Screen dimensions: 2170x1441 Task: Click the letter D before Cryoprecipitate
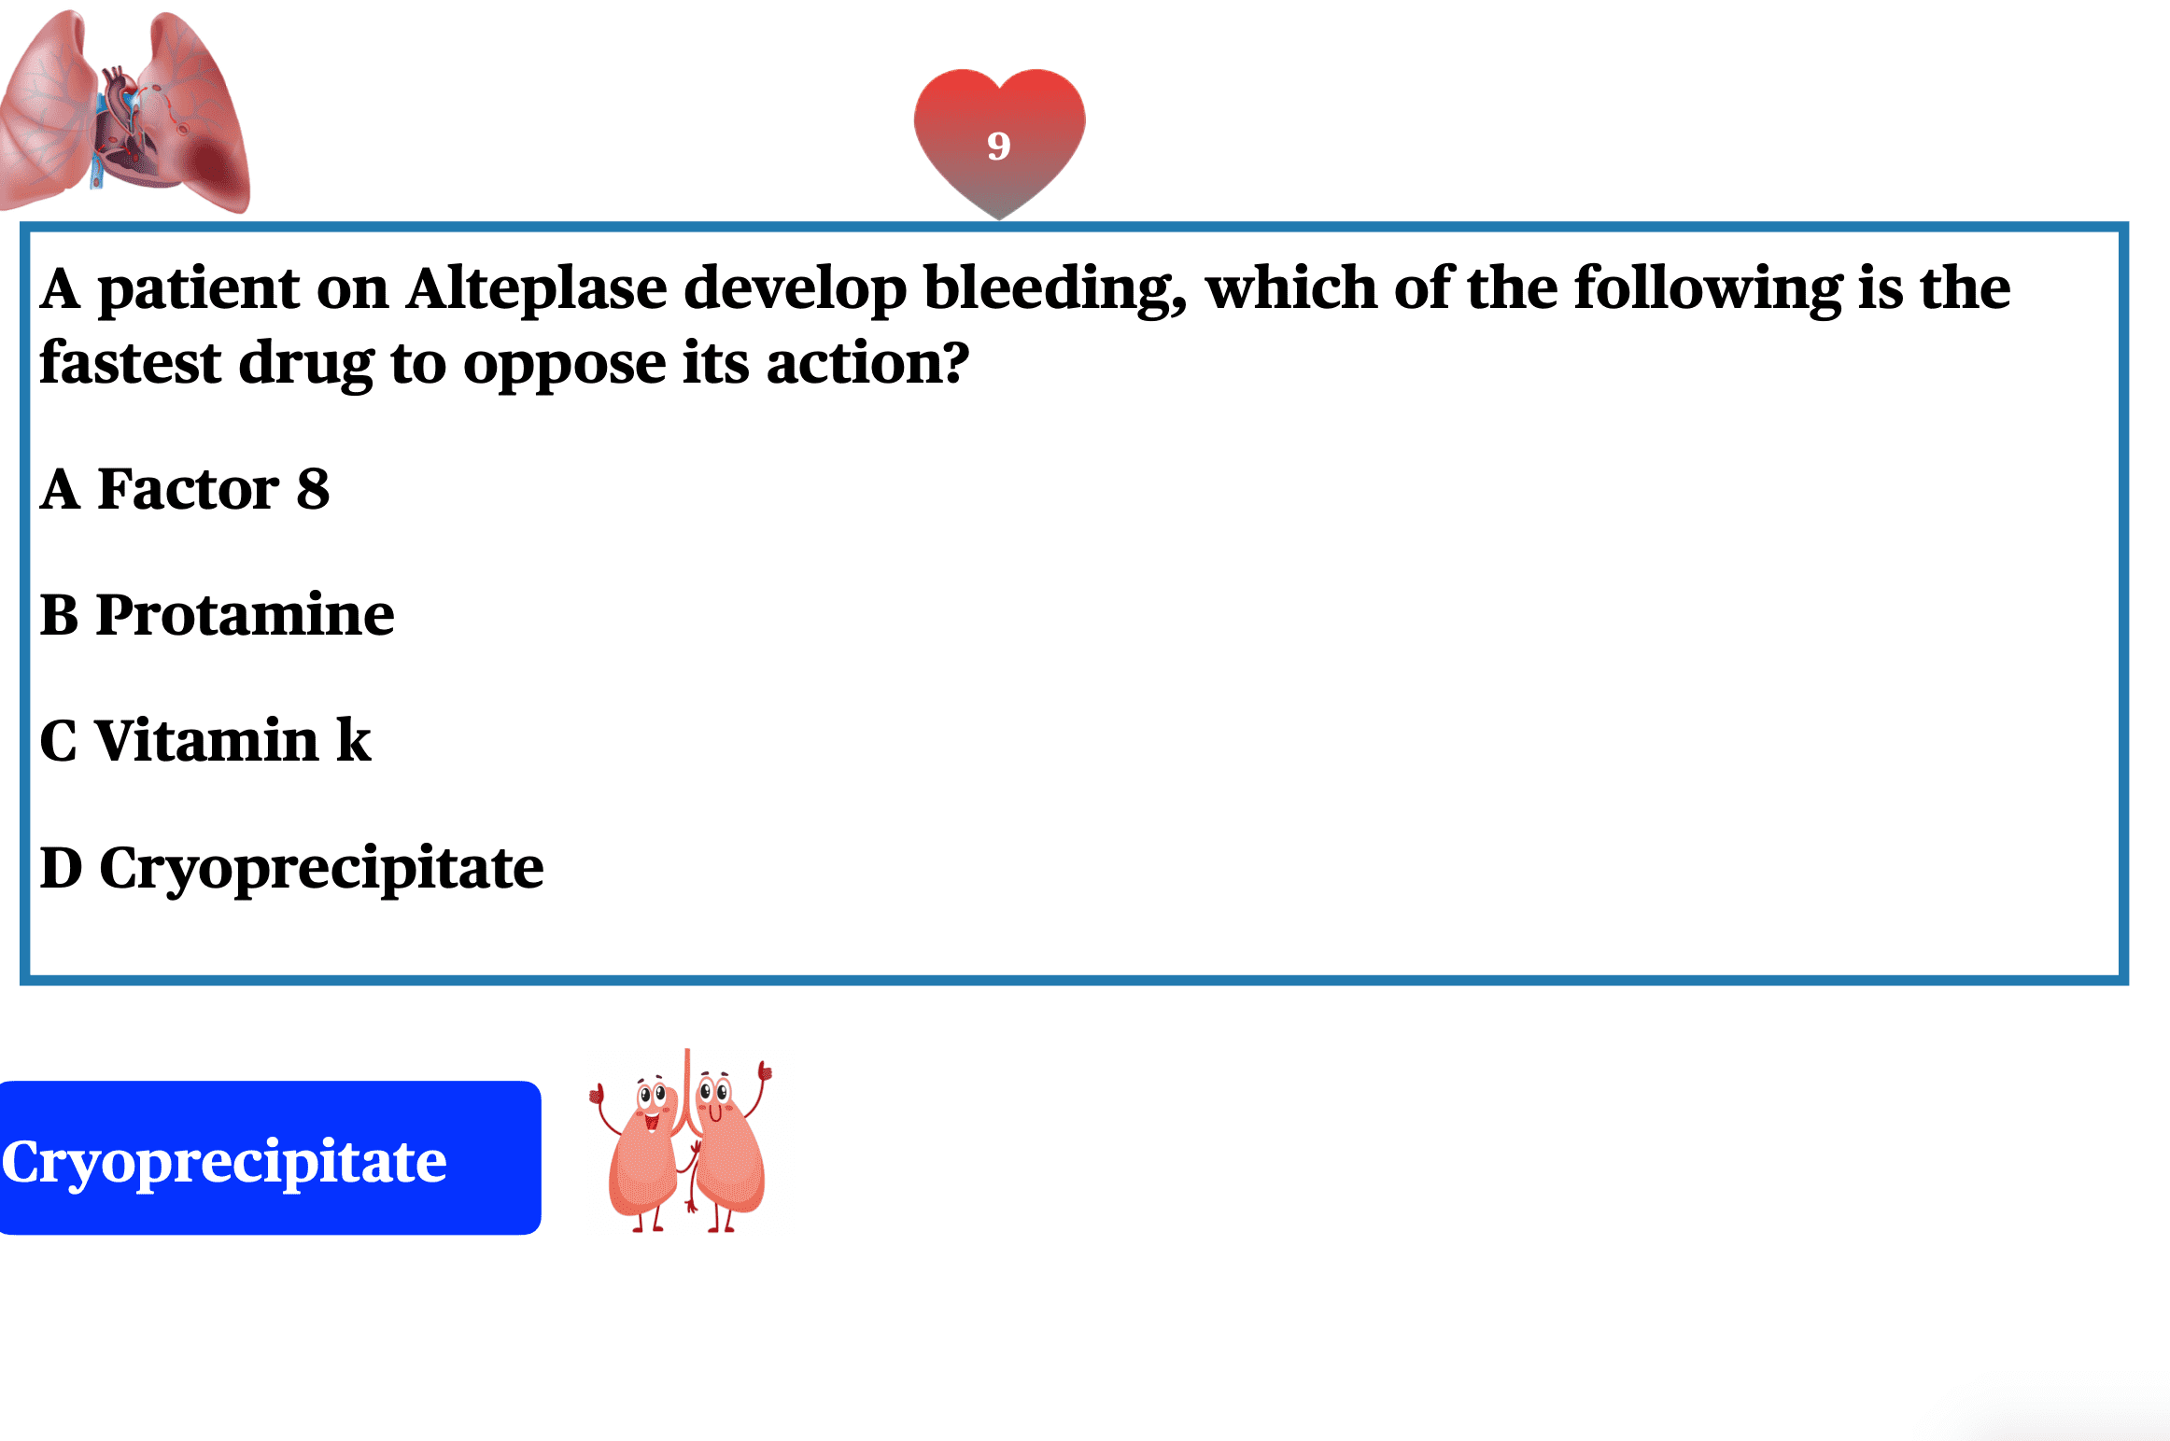61,868
